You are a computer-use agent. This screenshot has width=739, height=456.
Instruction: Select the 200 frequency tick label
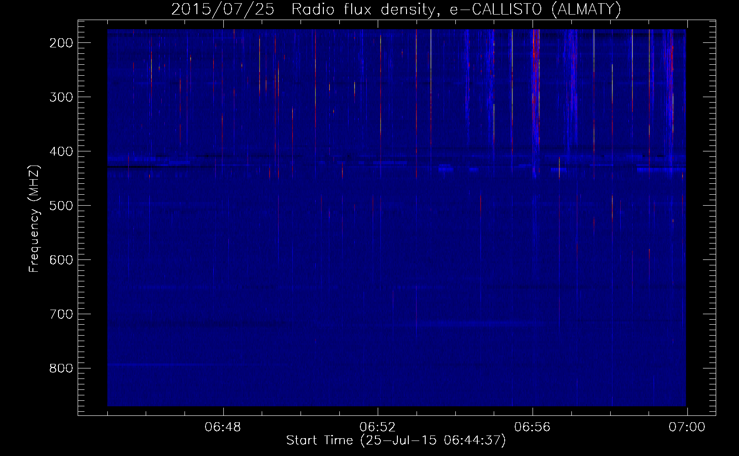61,43
